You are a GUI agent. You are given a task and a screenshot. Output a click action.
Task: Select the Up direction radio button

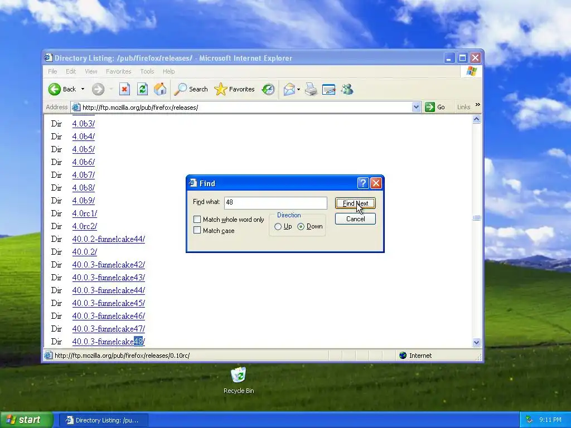[x=278, y=227]
